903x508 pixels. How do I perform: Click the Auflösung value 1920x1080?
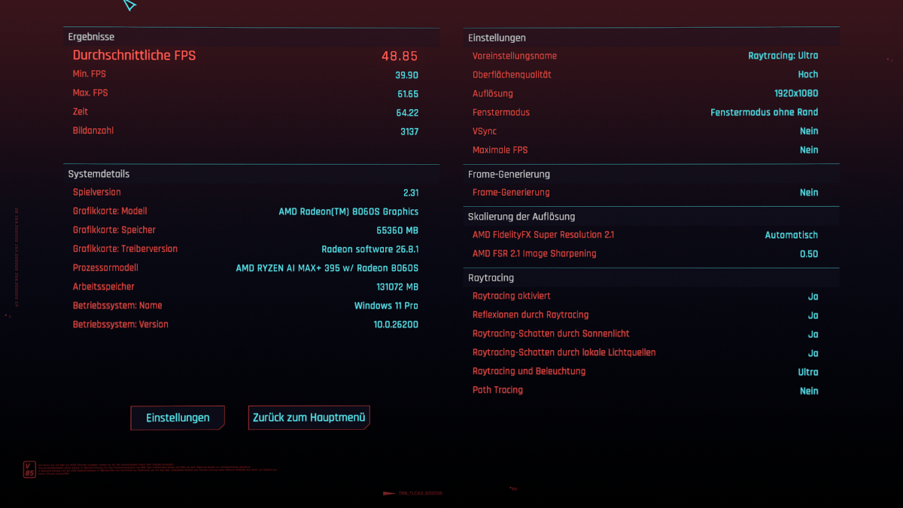pyautogui.click(x=796, y=93)
